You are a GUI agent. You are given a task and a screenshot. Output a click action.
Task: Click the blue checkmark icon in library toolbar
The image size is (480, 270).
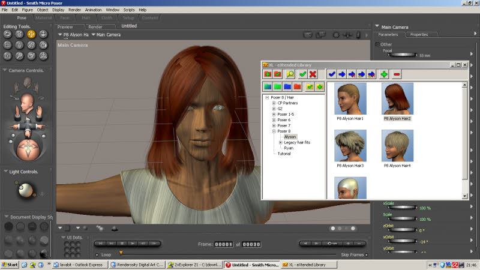(x=332, y=74)
